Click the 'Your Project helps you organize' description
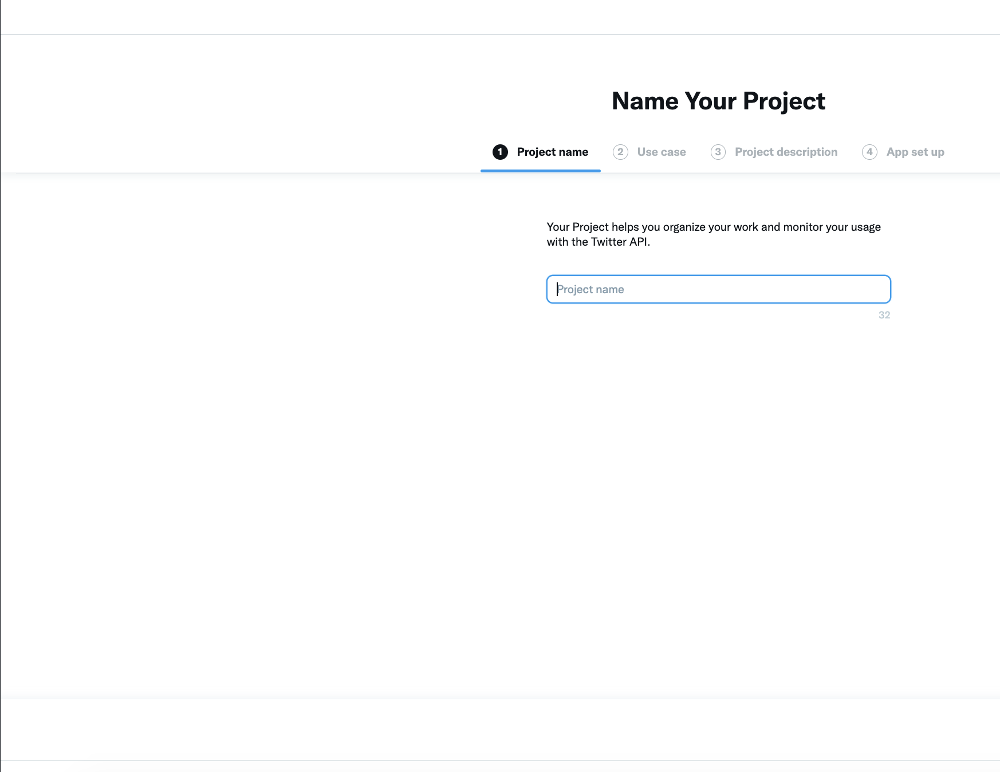 714,234
